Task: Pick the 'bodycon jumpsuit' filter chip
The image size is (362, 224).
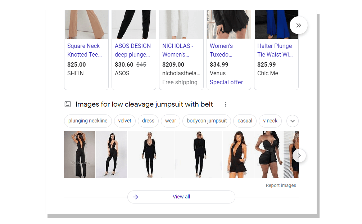Action: [207, 121]
